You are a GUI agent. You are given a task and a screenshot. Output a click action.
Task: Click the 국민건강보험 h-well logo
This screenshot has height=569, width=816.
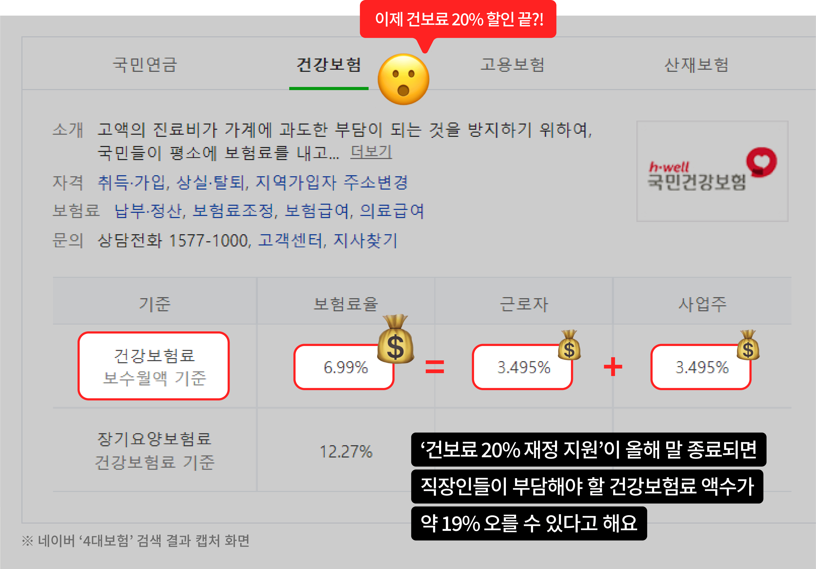click(x=712, y=171)
